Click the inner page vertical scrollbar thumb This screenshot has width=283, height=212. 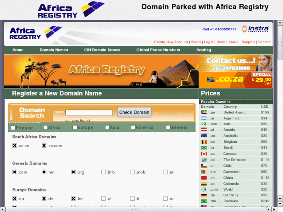click(280, 42)
